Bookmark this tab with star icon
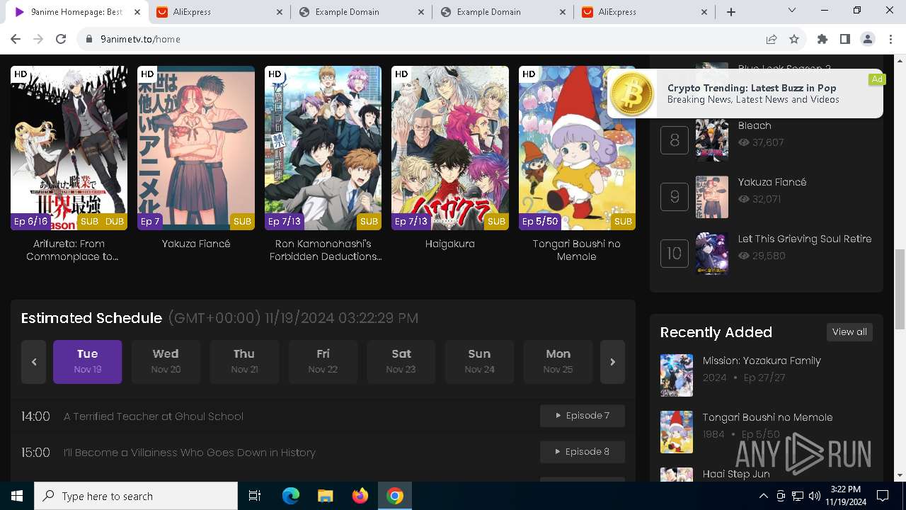 point(794,39)
